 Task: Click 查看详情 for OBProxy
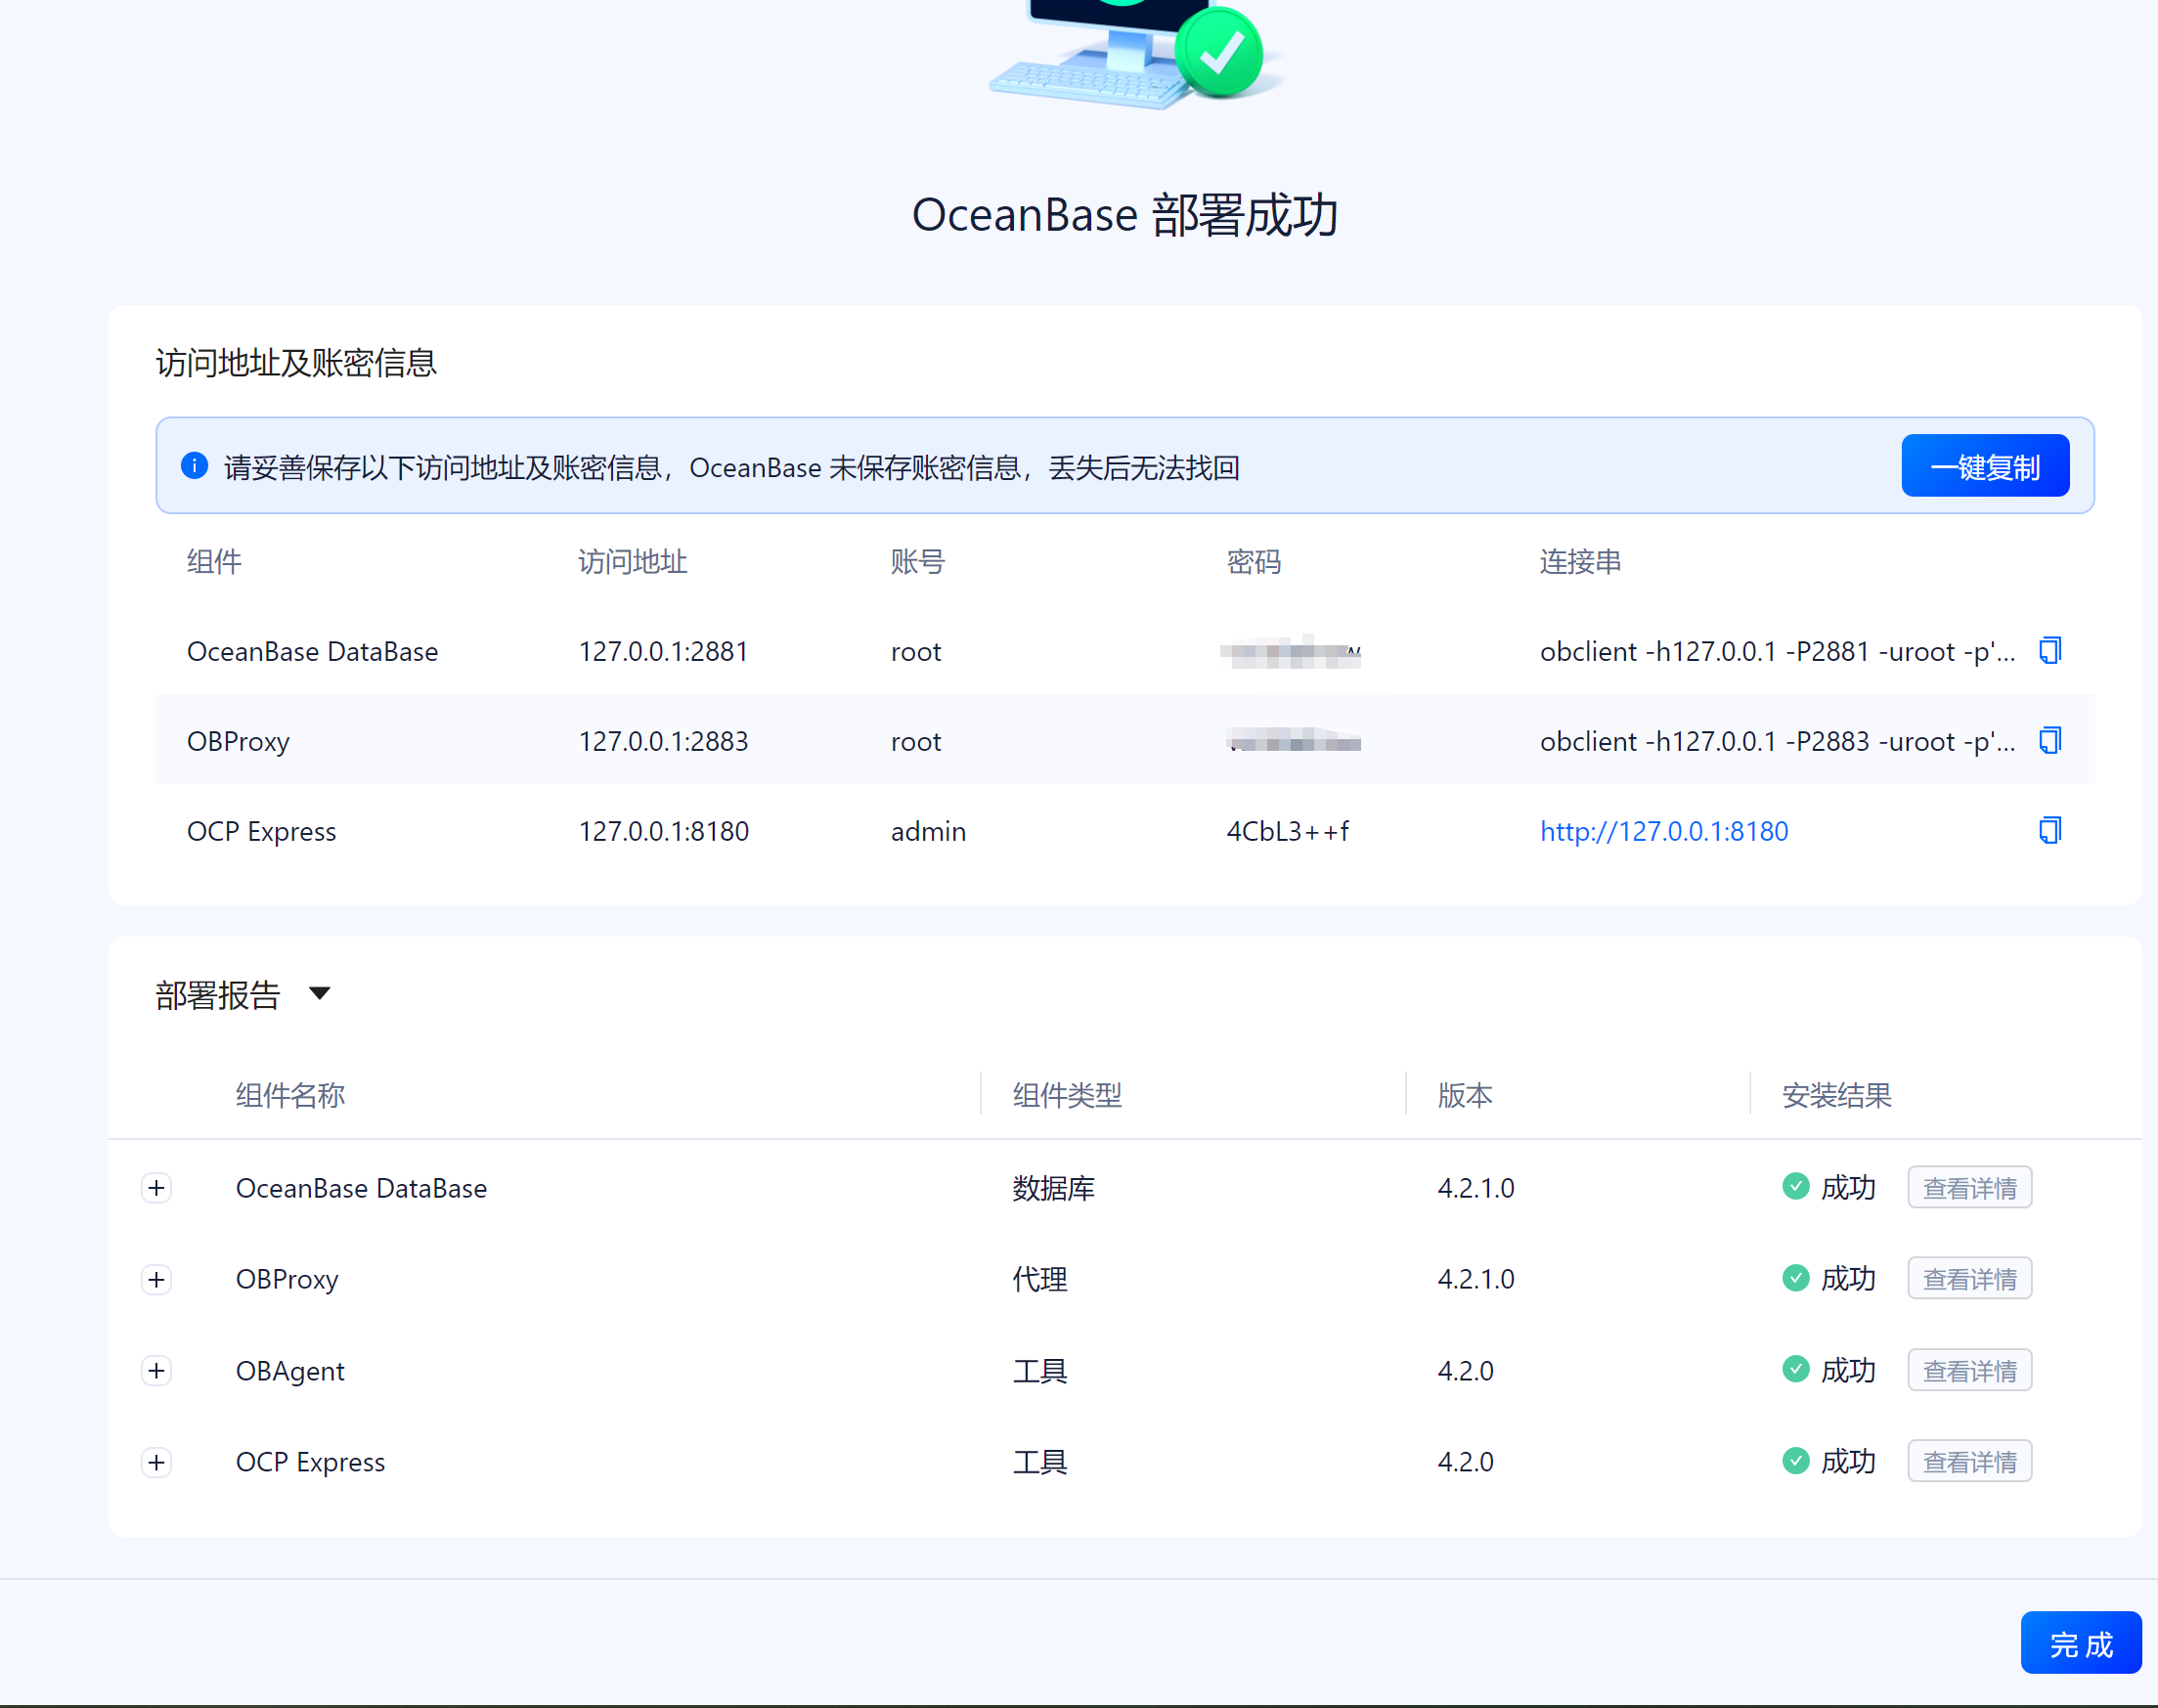point(1969,1279)
